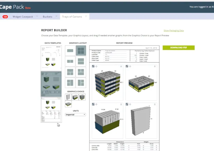The height and width of the screenshot is (151, 214).
Task: Switch to the Widget Casepack tab
Action: coord(23,17)
